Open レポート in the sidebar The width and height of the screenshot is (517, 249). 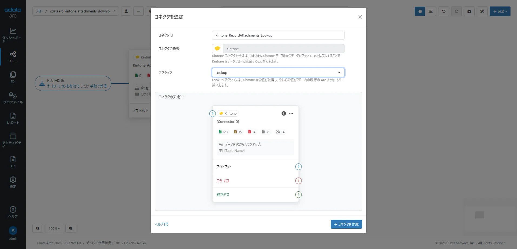(x=13, y=118)
